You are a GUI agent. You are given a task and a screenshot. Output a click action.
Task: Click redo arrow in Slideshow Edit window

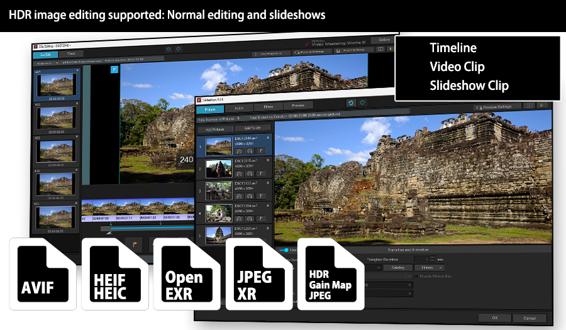(x=362, y=103)
